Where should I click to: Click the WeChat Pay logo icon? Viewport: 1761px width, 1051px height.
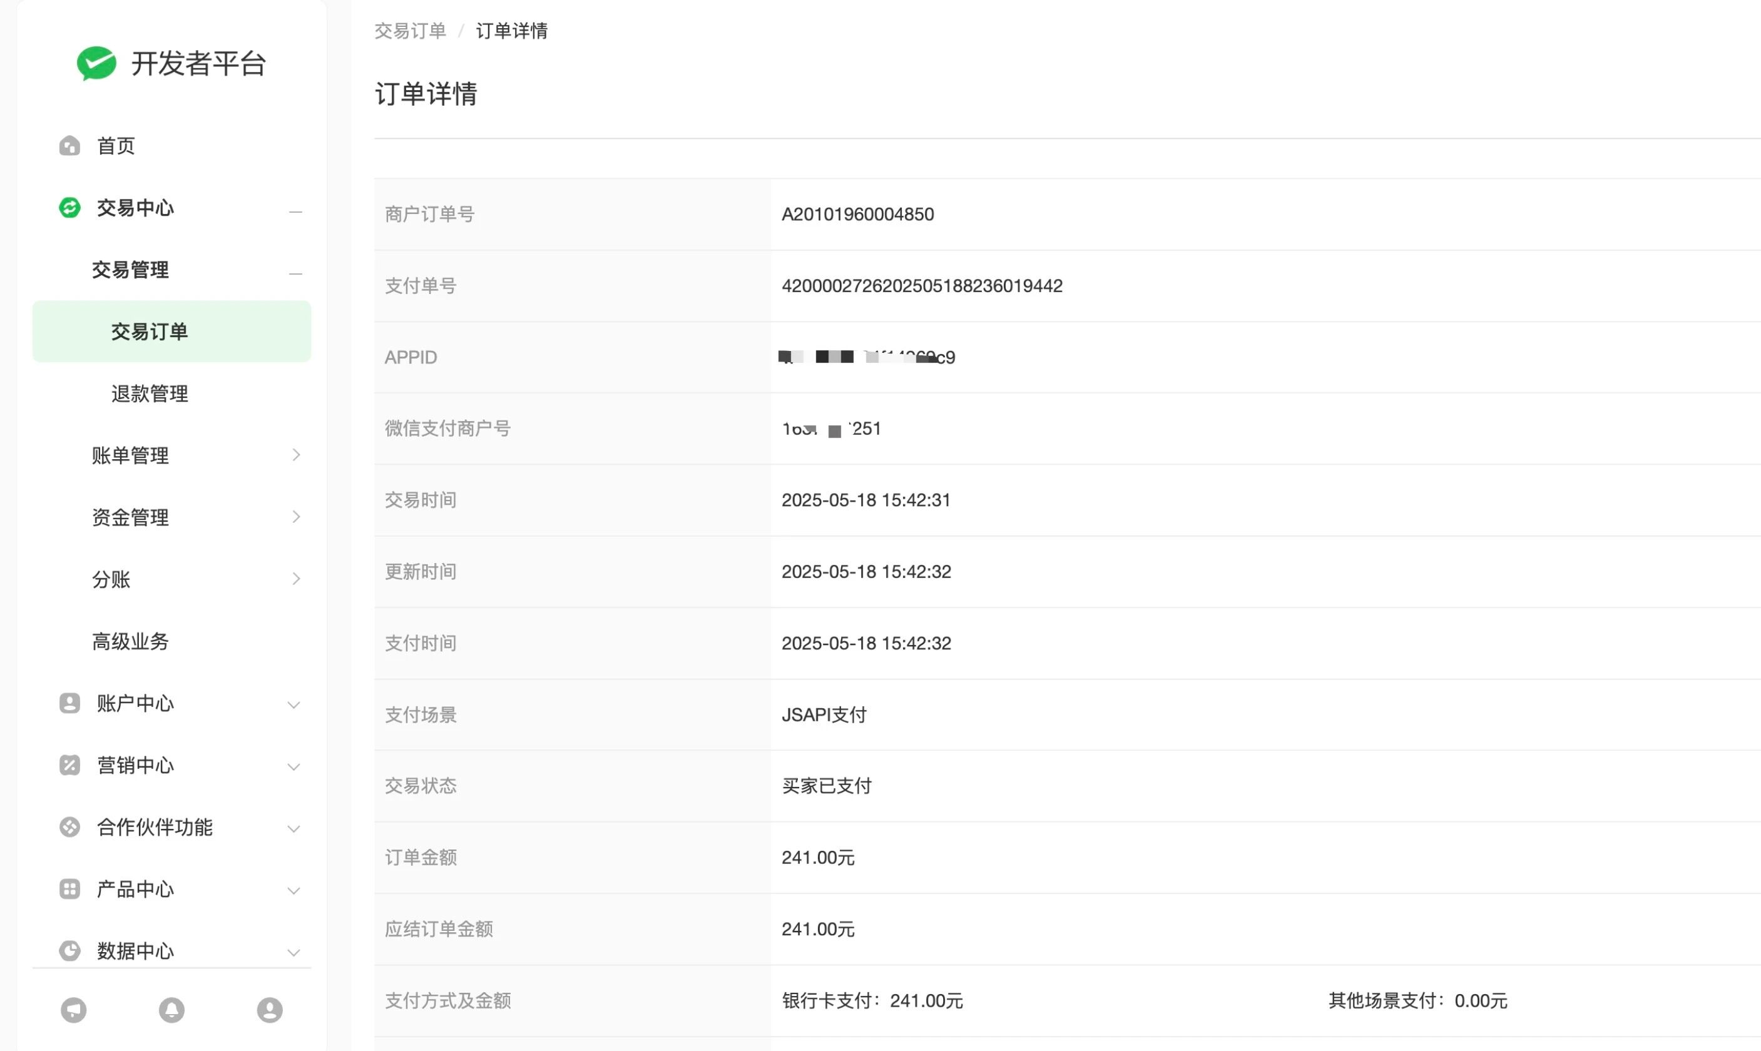[96, 64]
